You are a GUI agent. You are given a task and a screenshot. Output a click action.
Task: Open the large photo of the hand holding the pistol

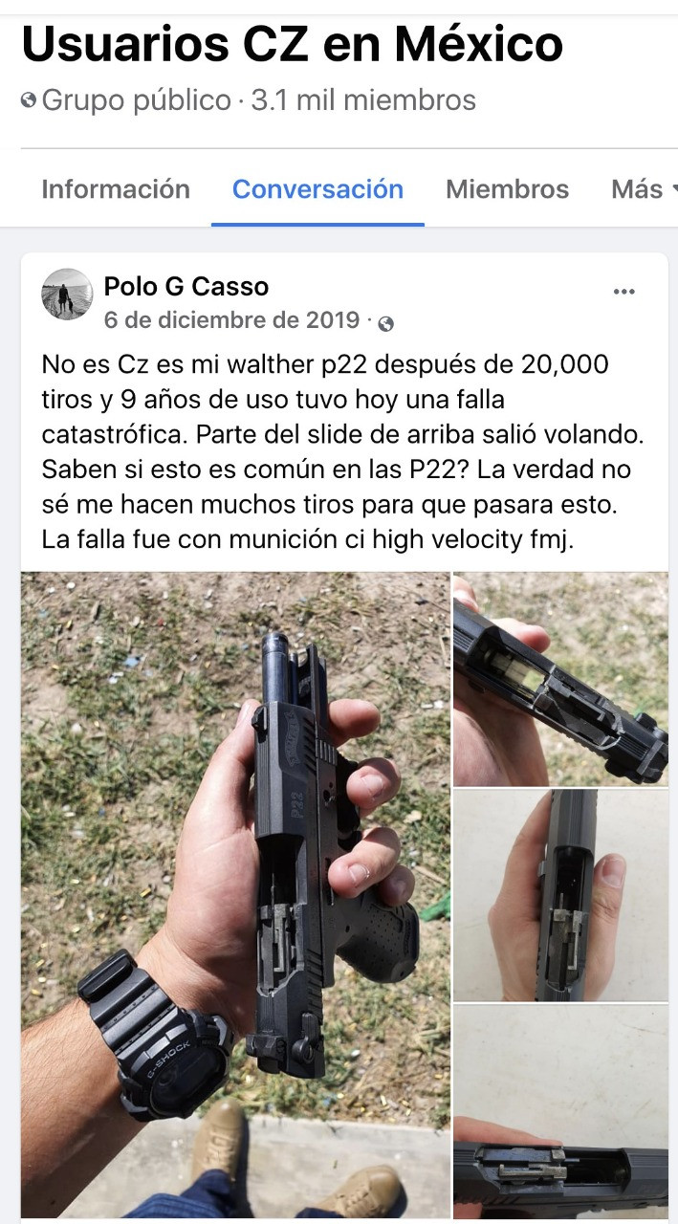[235, 895]
